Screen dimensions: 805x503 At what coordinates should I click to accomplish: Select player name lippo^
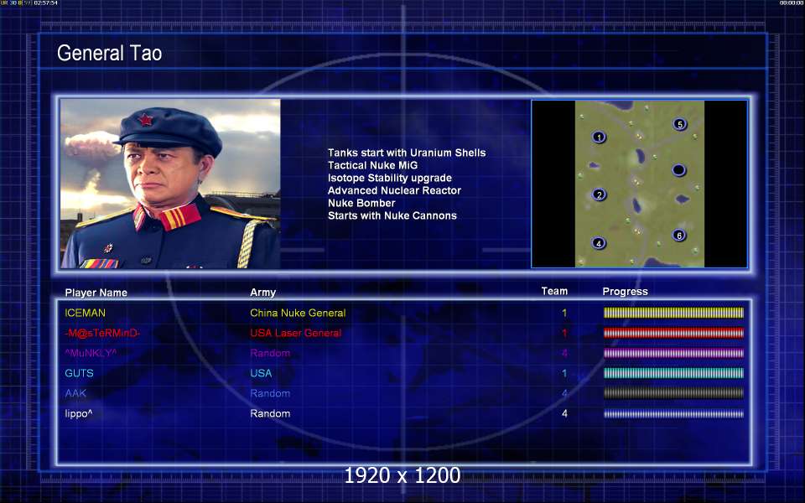click(79, 413)
